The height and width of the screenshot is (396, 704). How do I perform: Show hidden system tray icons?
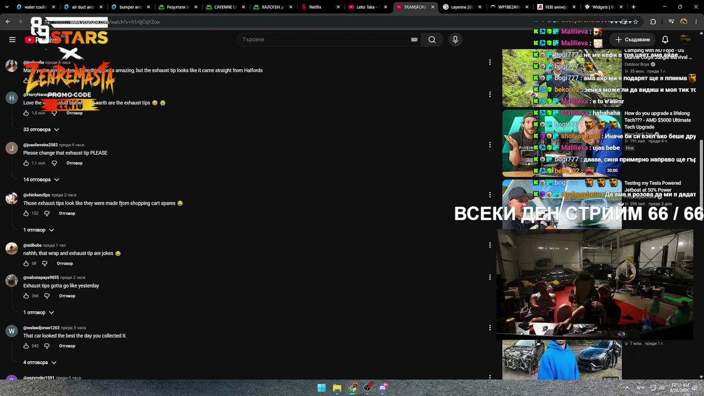pyautogui.click(x=626, y=388)
